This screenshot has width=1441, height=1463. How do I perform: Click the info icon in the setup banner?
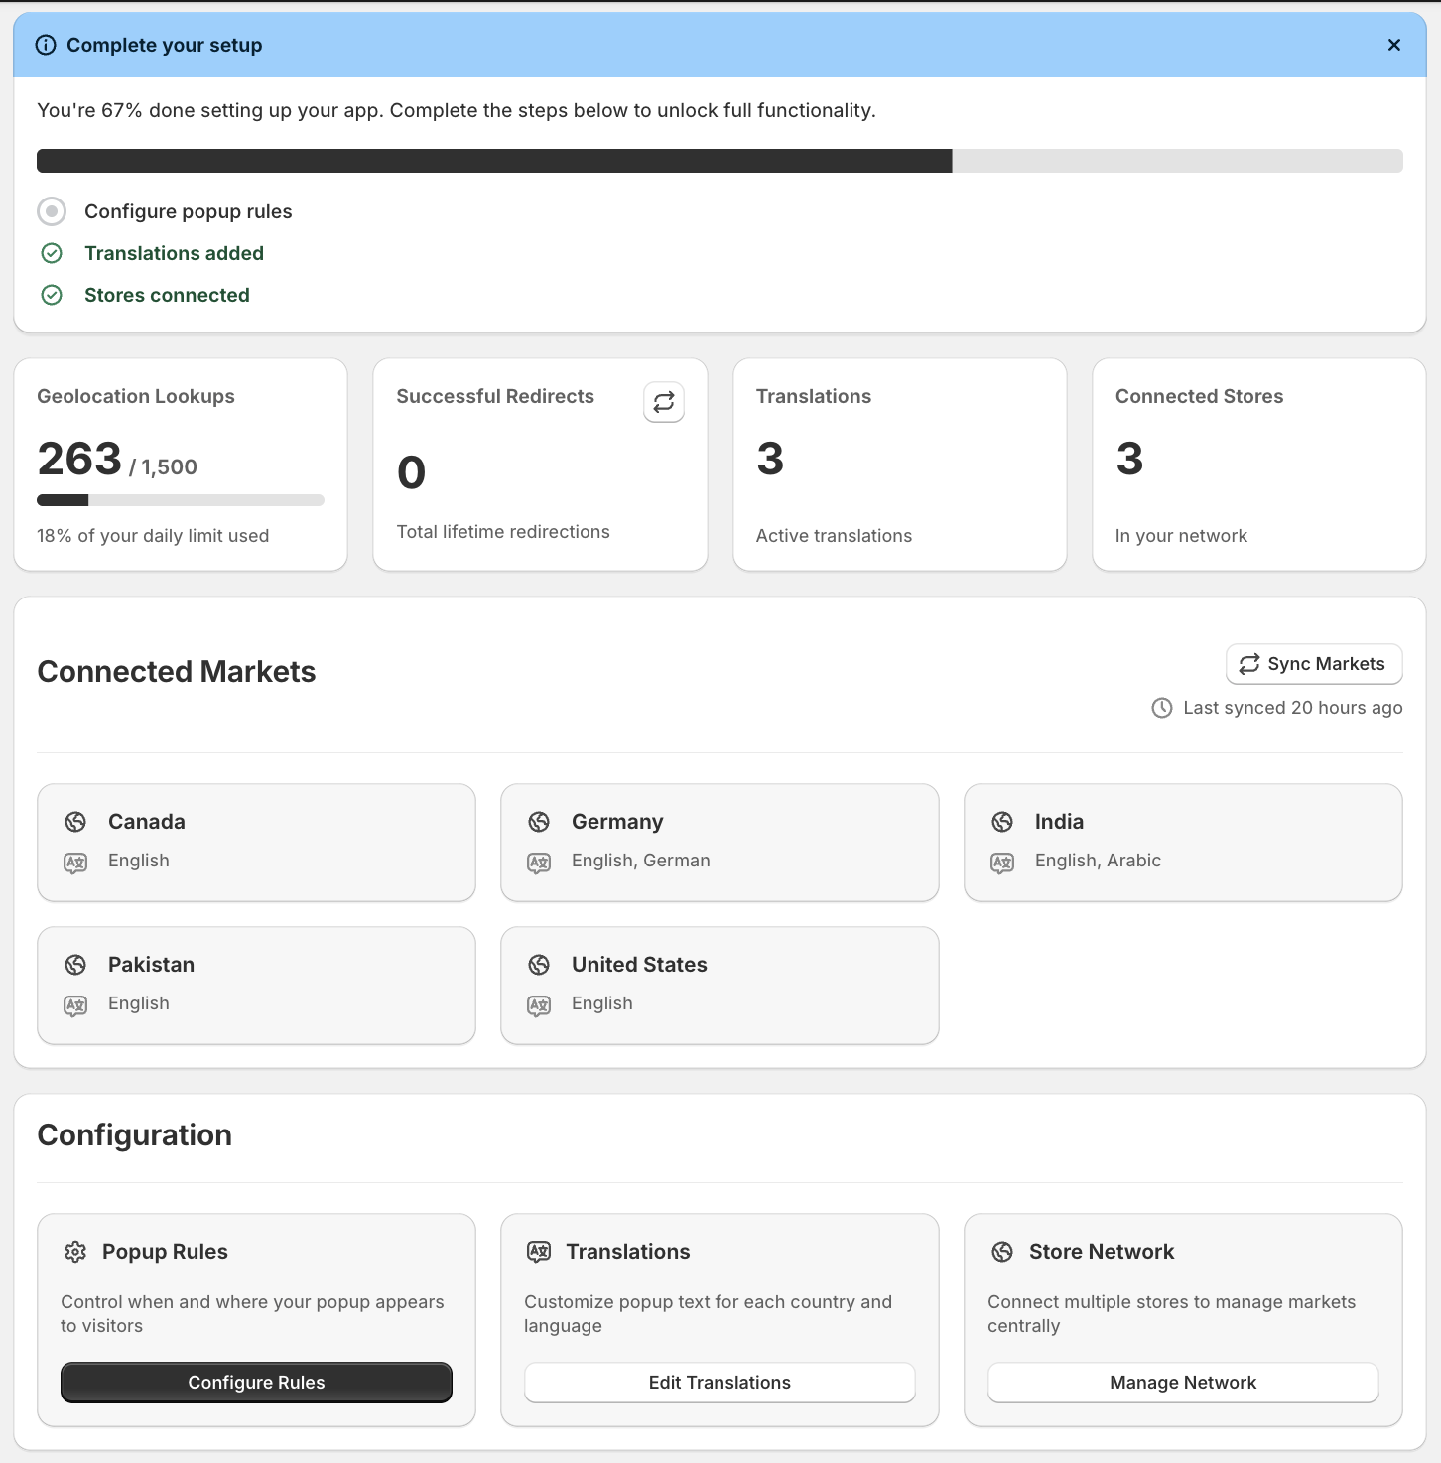coord(46,45)
